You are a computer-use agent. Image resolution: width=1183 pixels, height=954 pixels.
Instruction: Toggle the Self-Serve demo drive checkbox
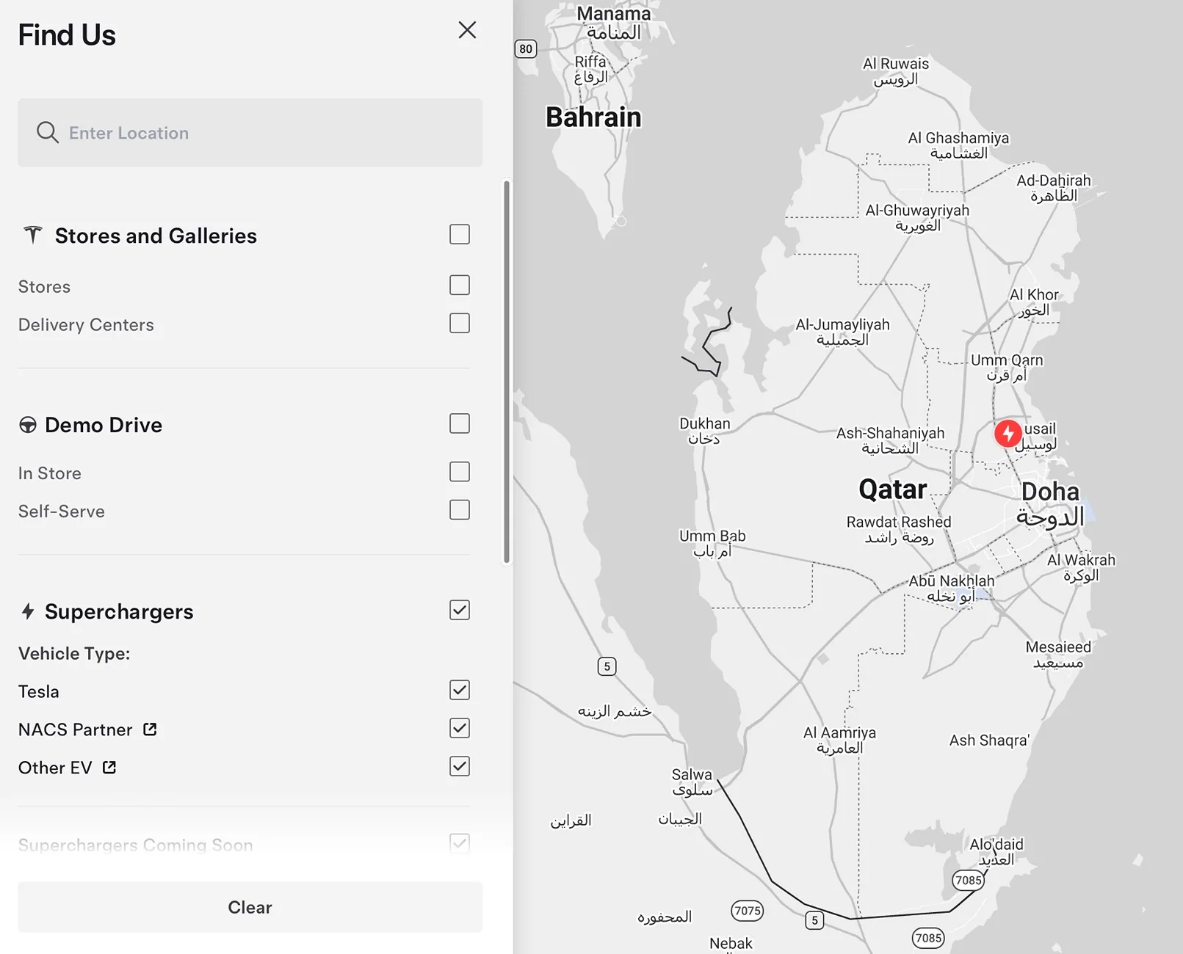(460, 510)
